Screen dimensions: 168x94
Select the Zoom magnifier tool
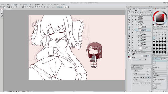tap(129, 11)
